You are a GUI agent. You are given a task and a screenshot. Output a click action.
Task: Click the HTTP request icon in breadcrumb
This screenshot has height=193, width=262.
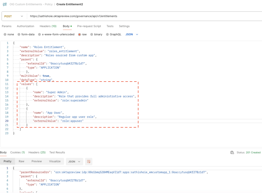tap(5, 4)
